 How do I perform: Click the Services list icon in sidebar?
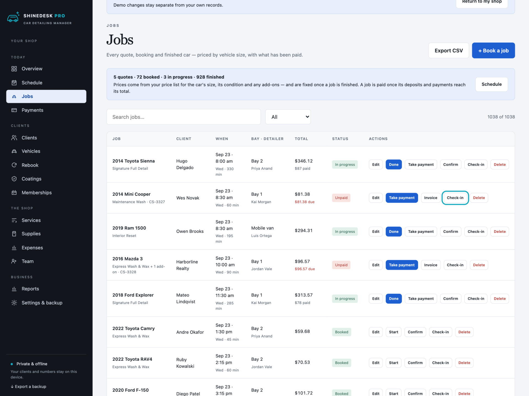tap(14, 220)
